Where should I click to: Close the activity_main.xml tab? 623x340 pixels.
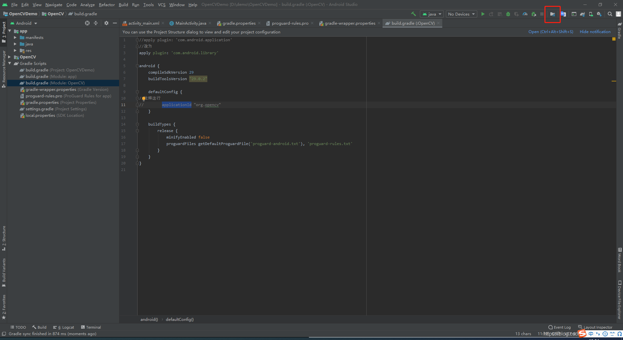163,23
